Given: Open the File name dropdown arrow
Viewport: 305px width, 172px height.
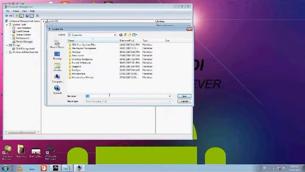Looking at the screenshot, I should click(x=170, y=96).
